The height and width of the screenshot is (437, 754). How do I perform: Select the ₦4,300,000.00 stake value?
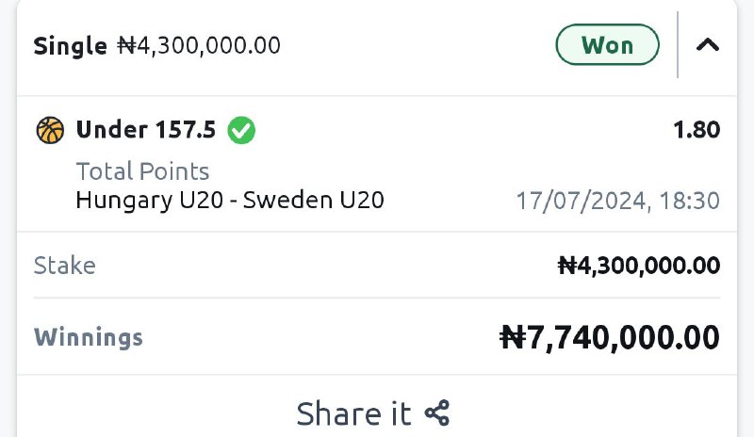639,266
